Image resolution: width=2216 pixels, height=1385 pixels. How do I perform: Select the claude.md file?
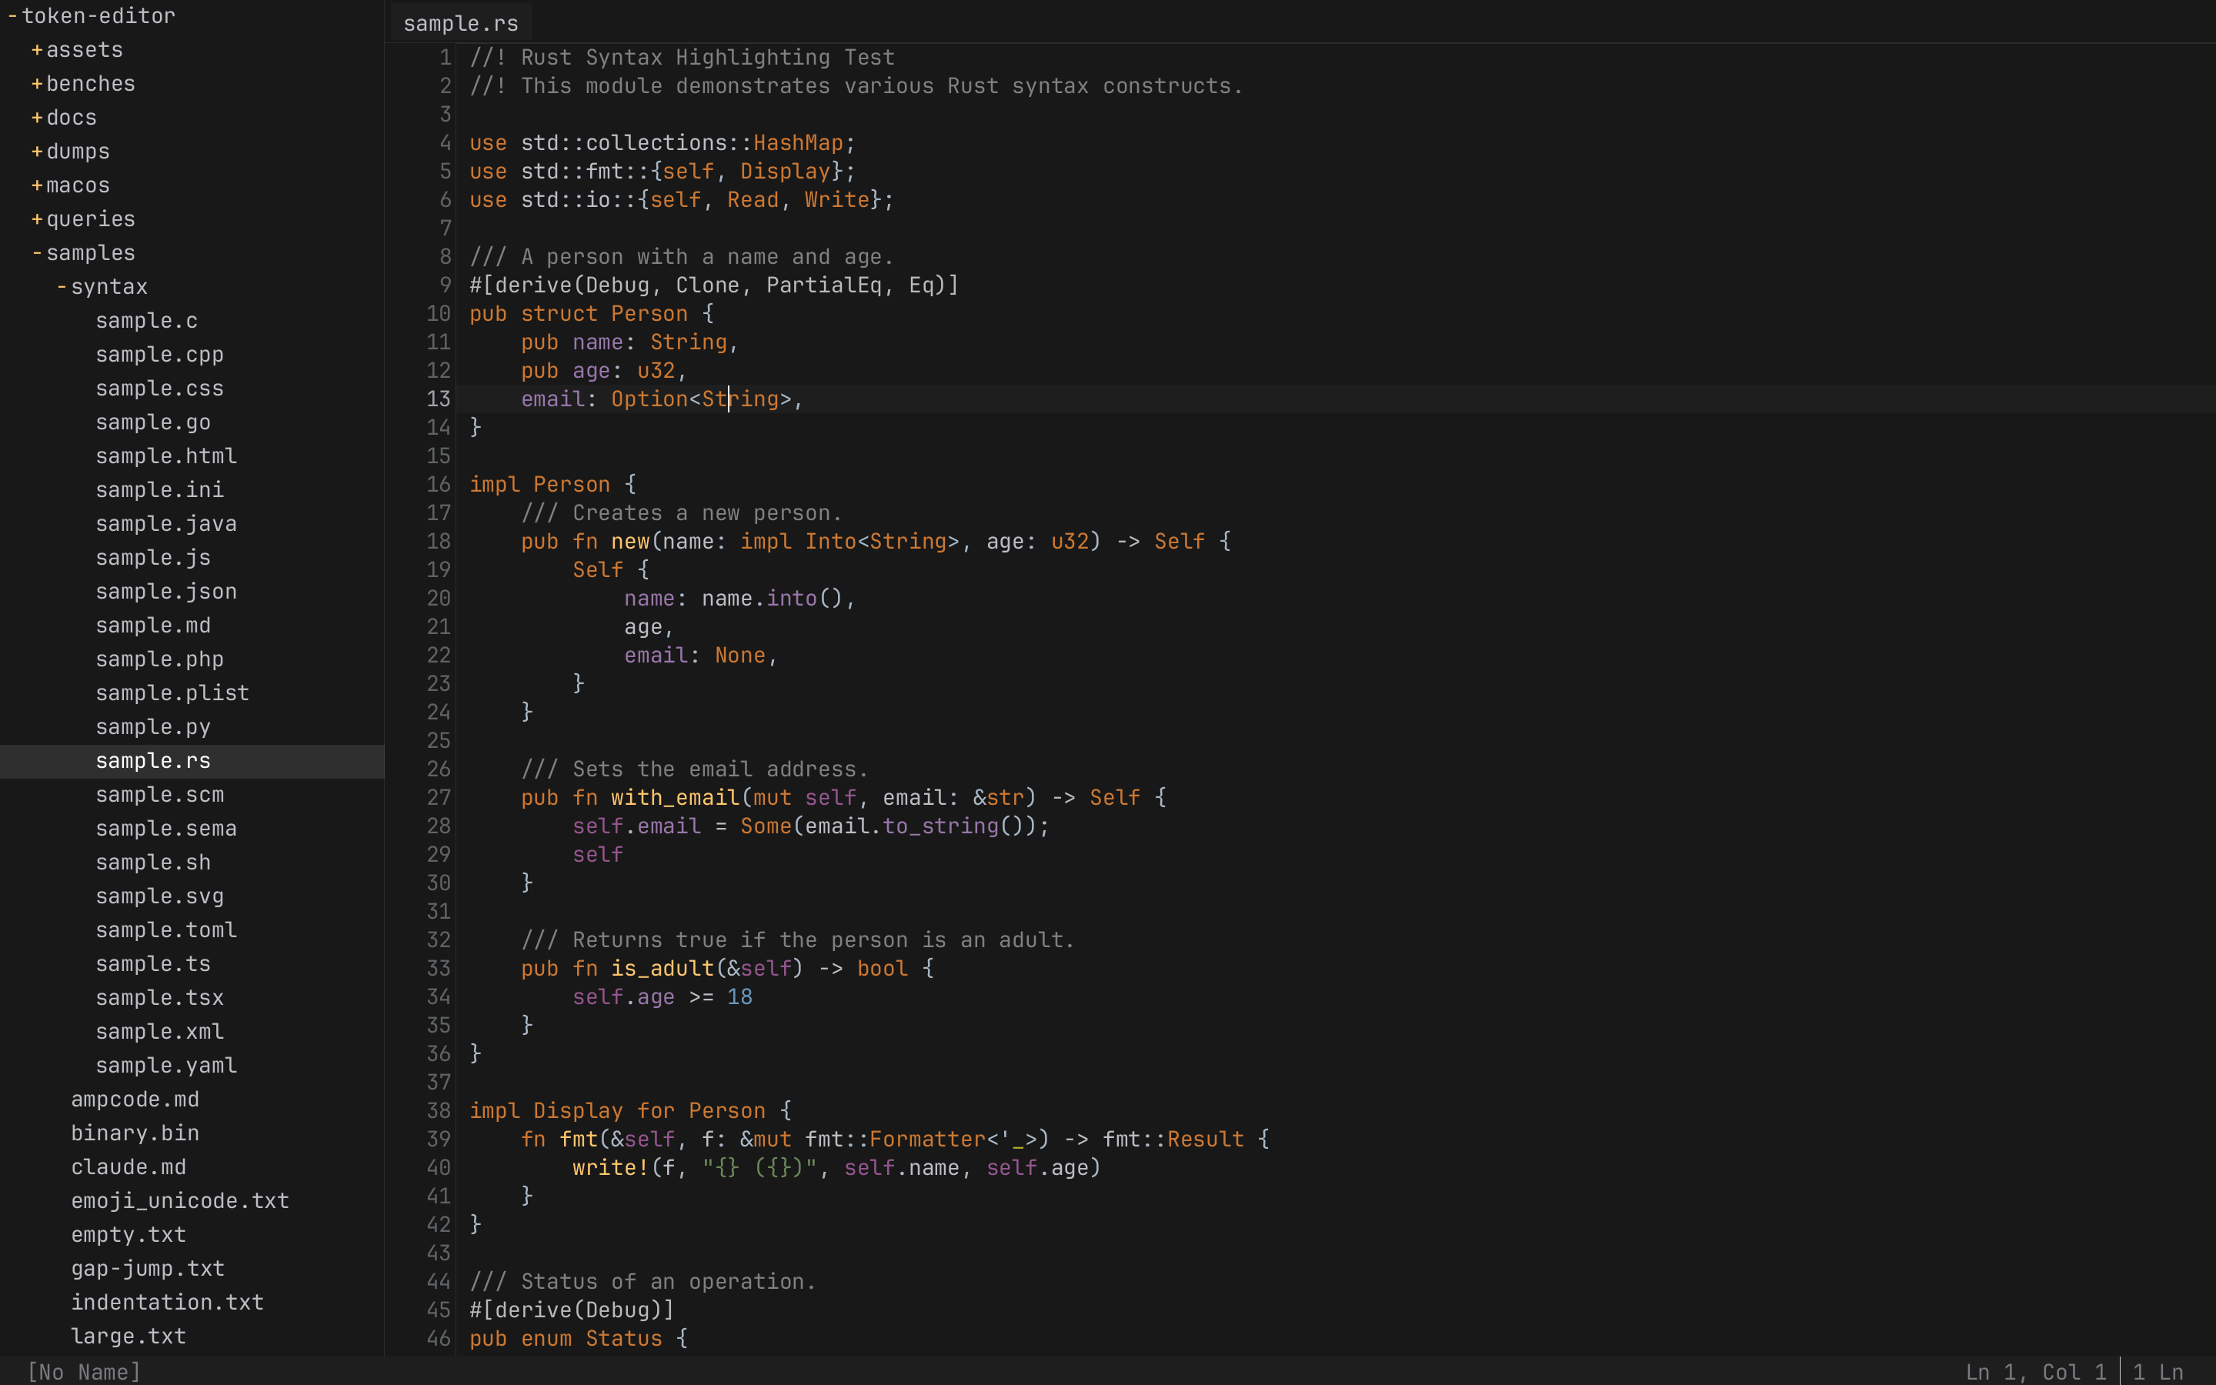coord(128,1166)
